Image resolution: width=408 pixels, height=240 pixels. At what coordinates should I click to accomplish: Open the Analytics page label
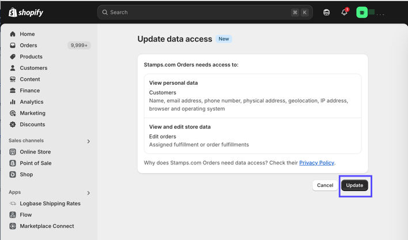[x=32, y=102]
